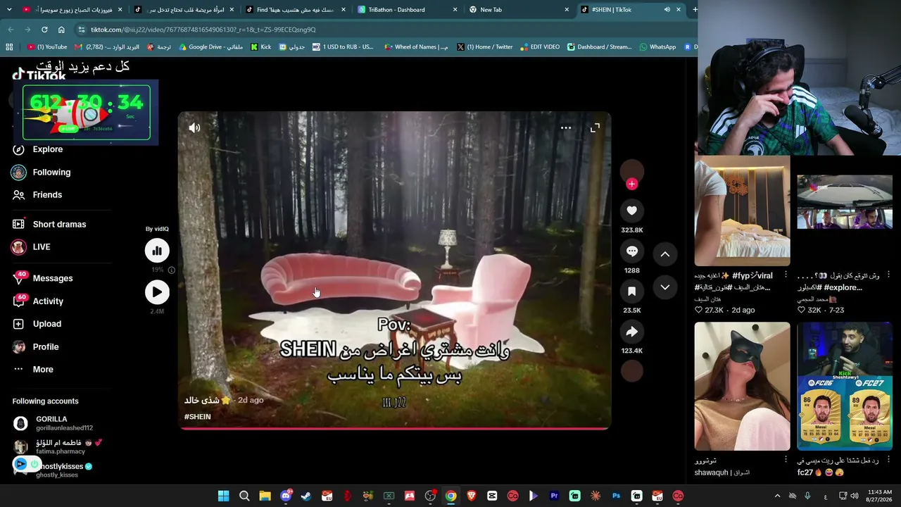
Task: Open YouTube bookmark
Action: pos(47,47)
